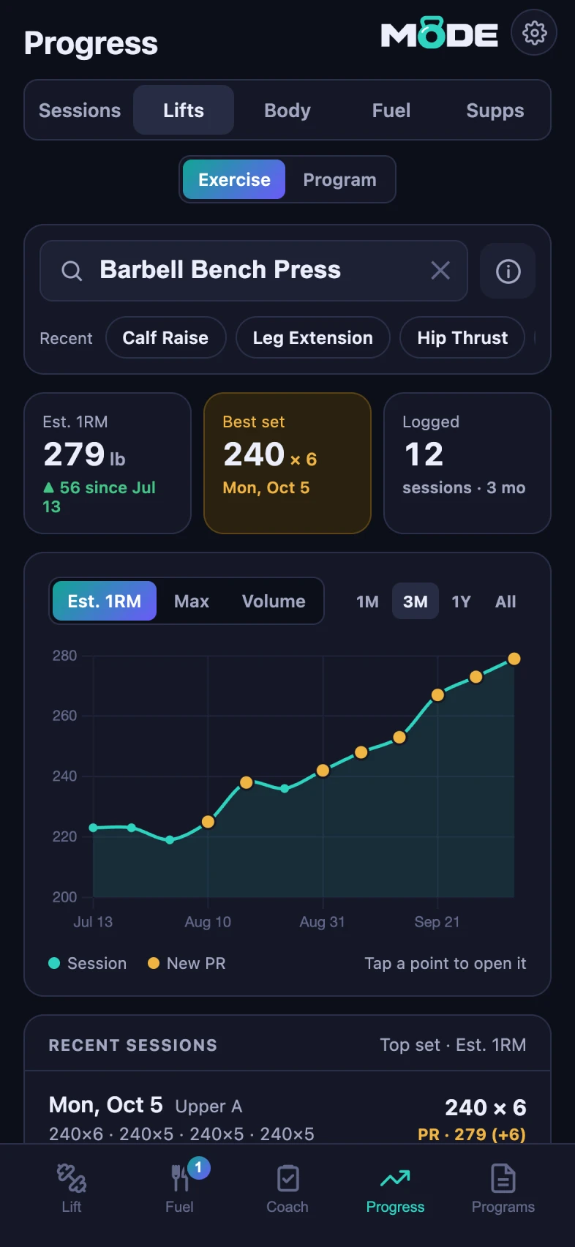The height and width of the screenshot is (1247, 575).
Task: Click the Progress page title
Action: coord(91,44)
